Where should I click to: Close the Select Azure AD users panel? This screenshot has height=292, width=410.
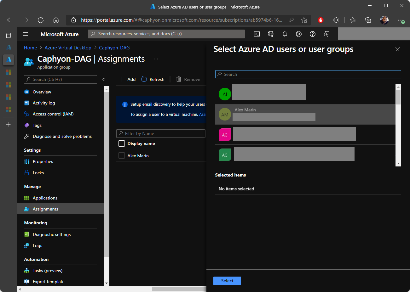(397, 49)
